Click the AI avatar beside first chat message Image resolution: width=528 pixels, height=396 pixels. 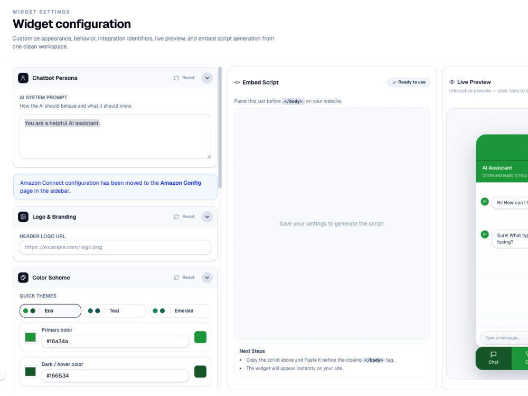pyautogui.click(x=485, y=202)
